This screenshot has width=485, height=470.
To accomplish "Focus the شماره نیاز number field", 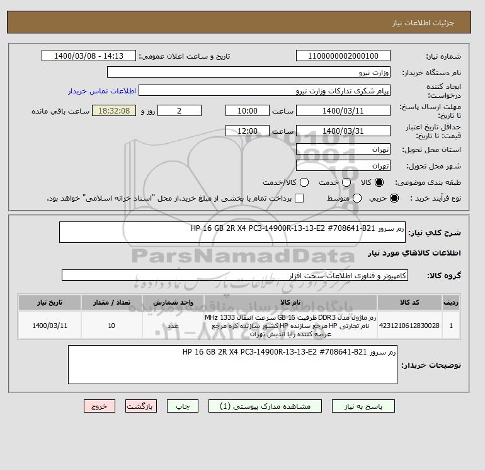I will [343, 56].
